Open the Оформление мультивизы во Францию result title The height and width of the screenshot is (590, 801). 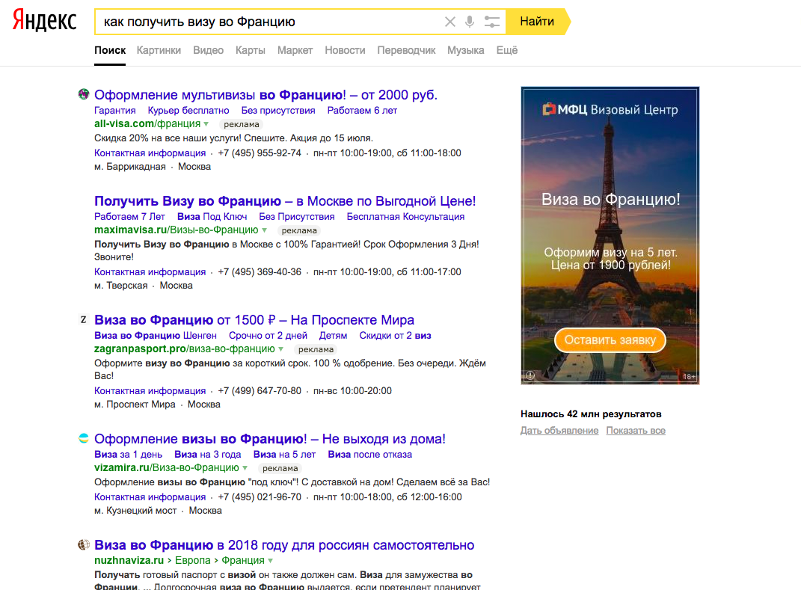pos(266,94)
